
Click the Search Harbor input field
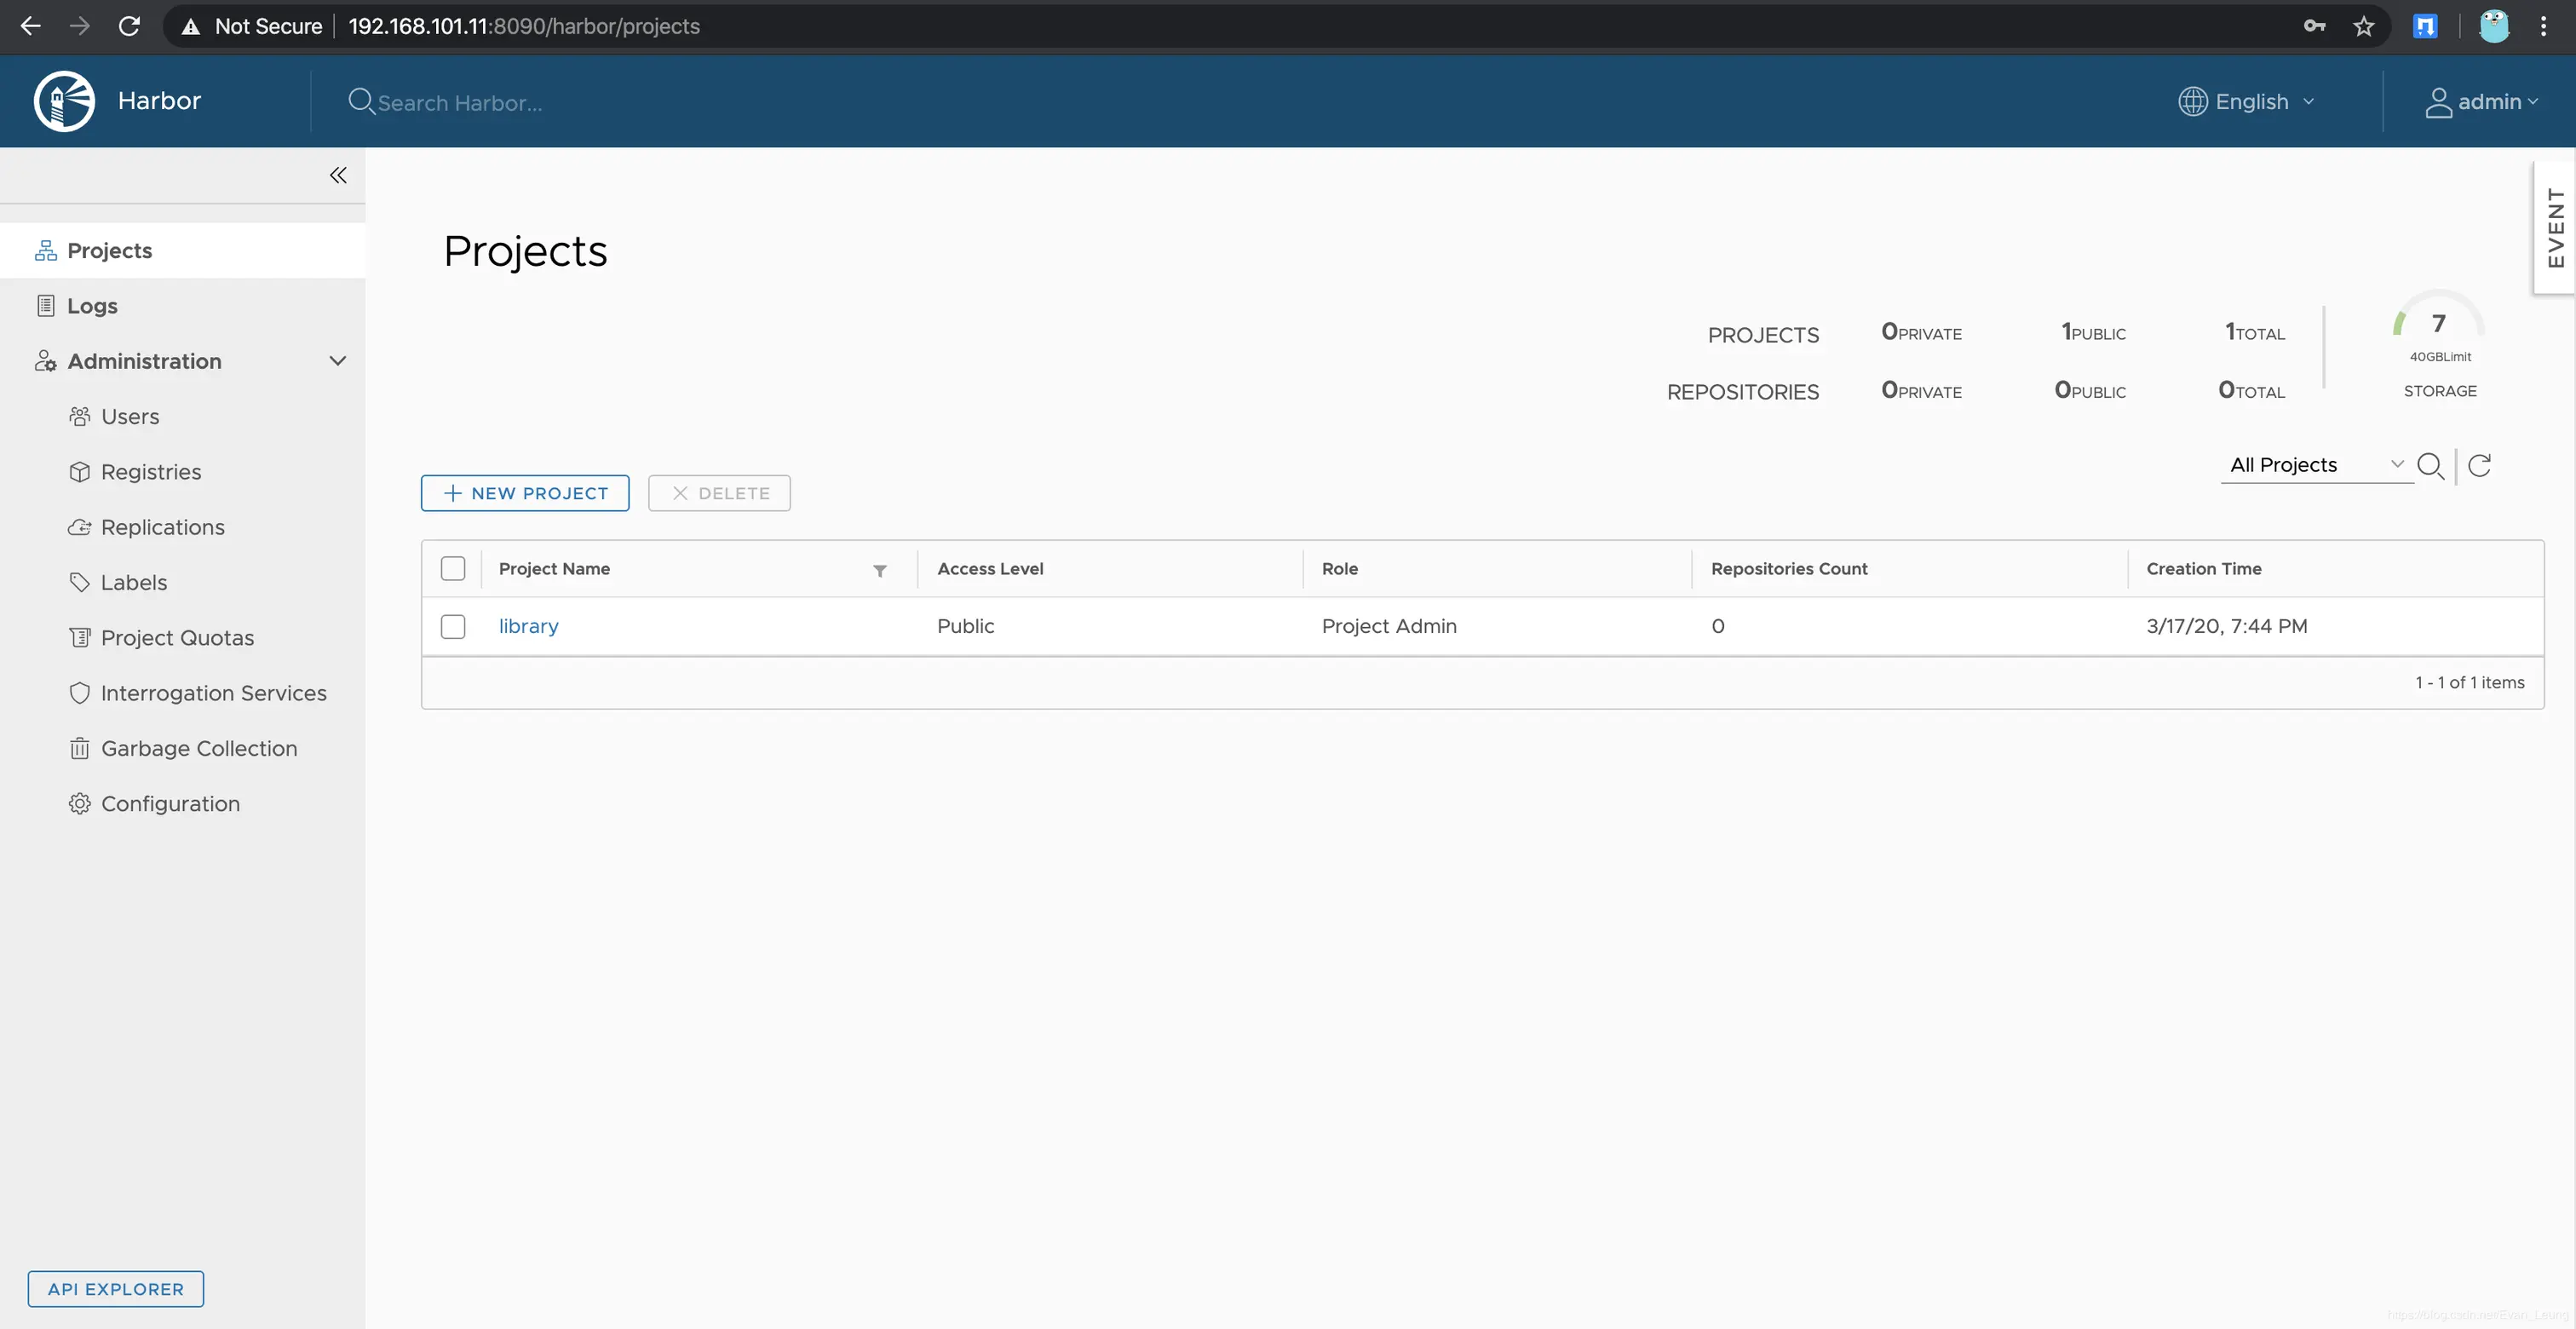[460, 103]
